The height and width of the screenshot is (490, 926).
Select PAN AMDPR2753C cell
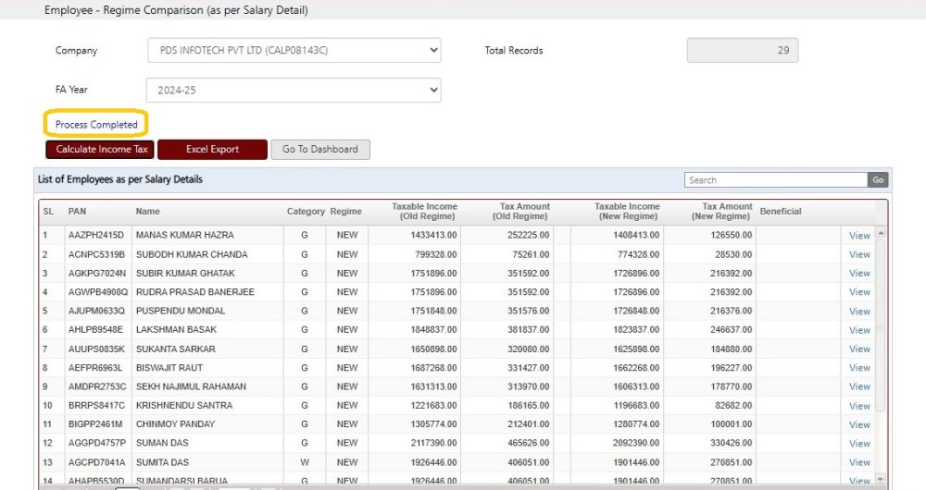(97, 386)
